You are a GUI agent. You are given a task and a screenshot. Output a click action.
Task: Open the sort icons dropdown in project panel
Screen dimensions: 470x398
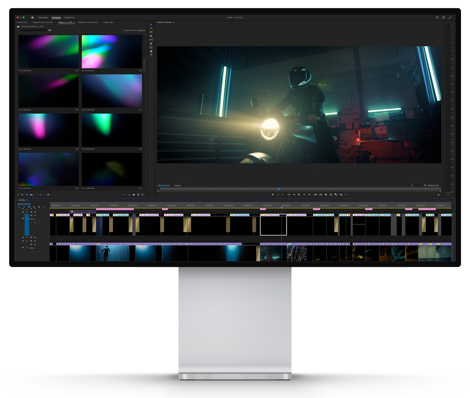49,195
